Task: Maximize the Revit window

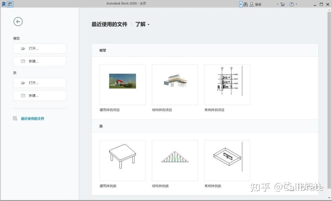Action: [x=321, y=4]
